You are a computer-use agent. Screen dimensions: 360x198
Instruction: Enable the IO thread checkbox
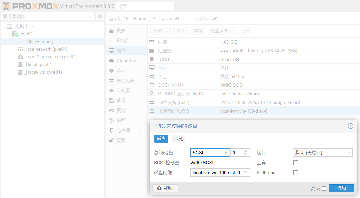point(295,173)
